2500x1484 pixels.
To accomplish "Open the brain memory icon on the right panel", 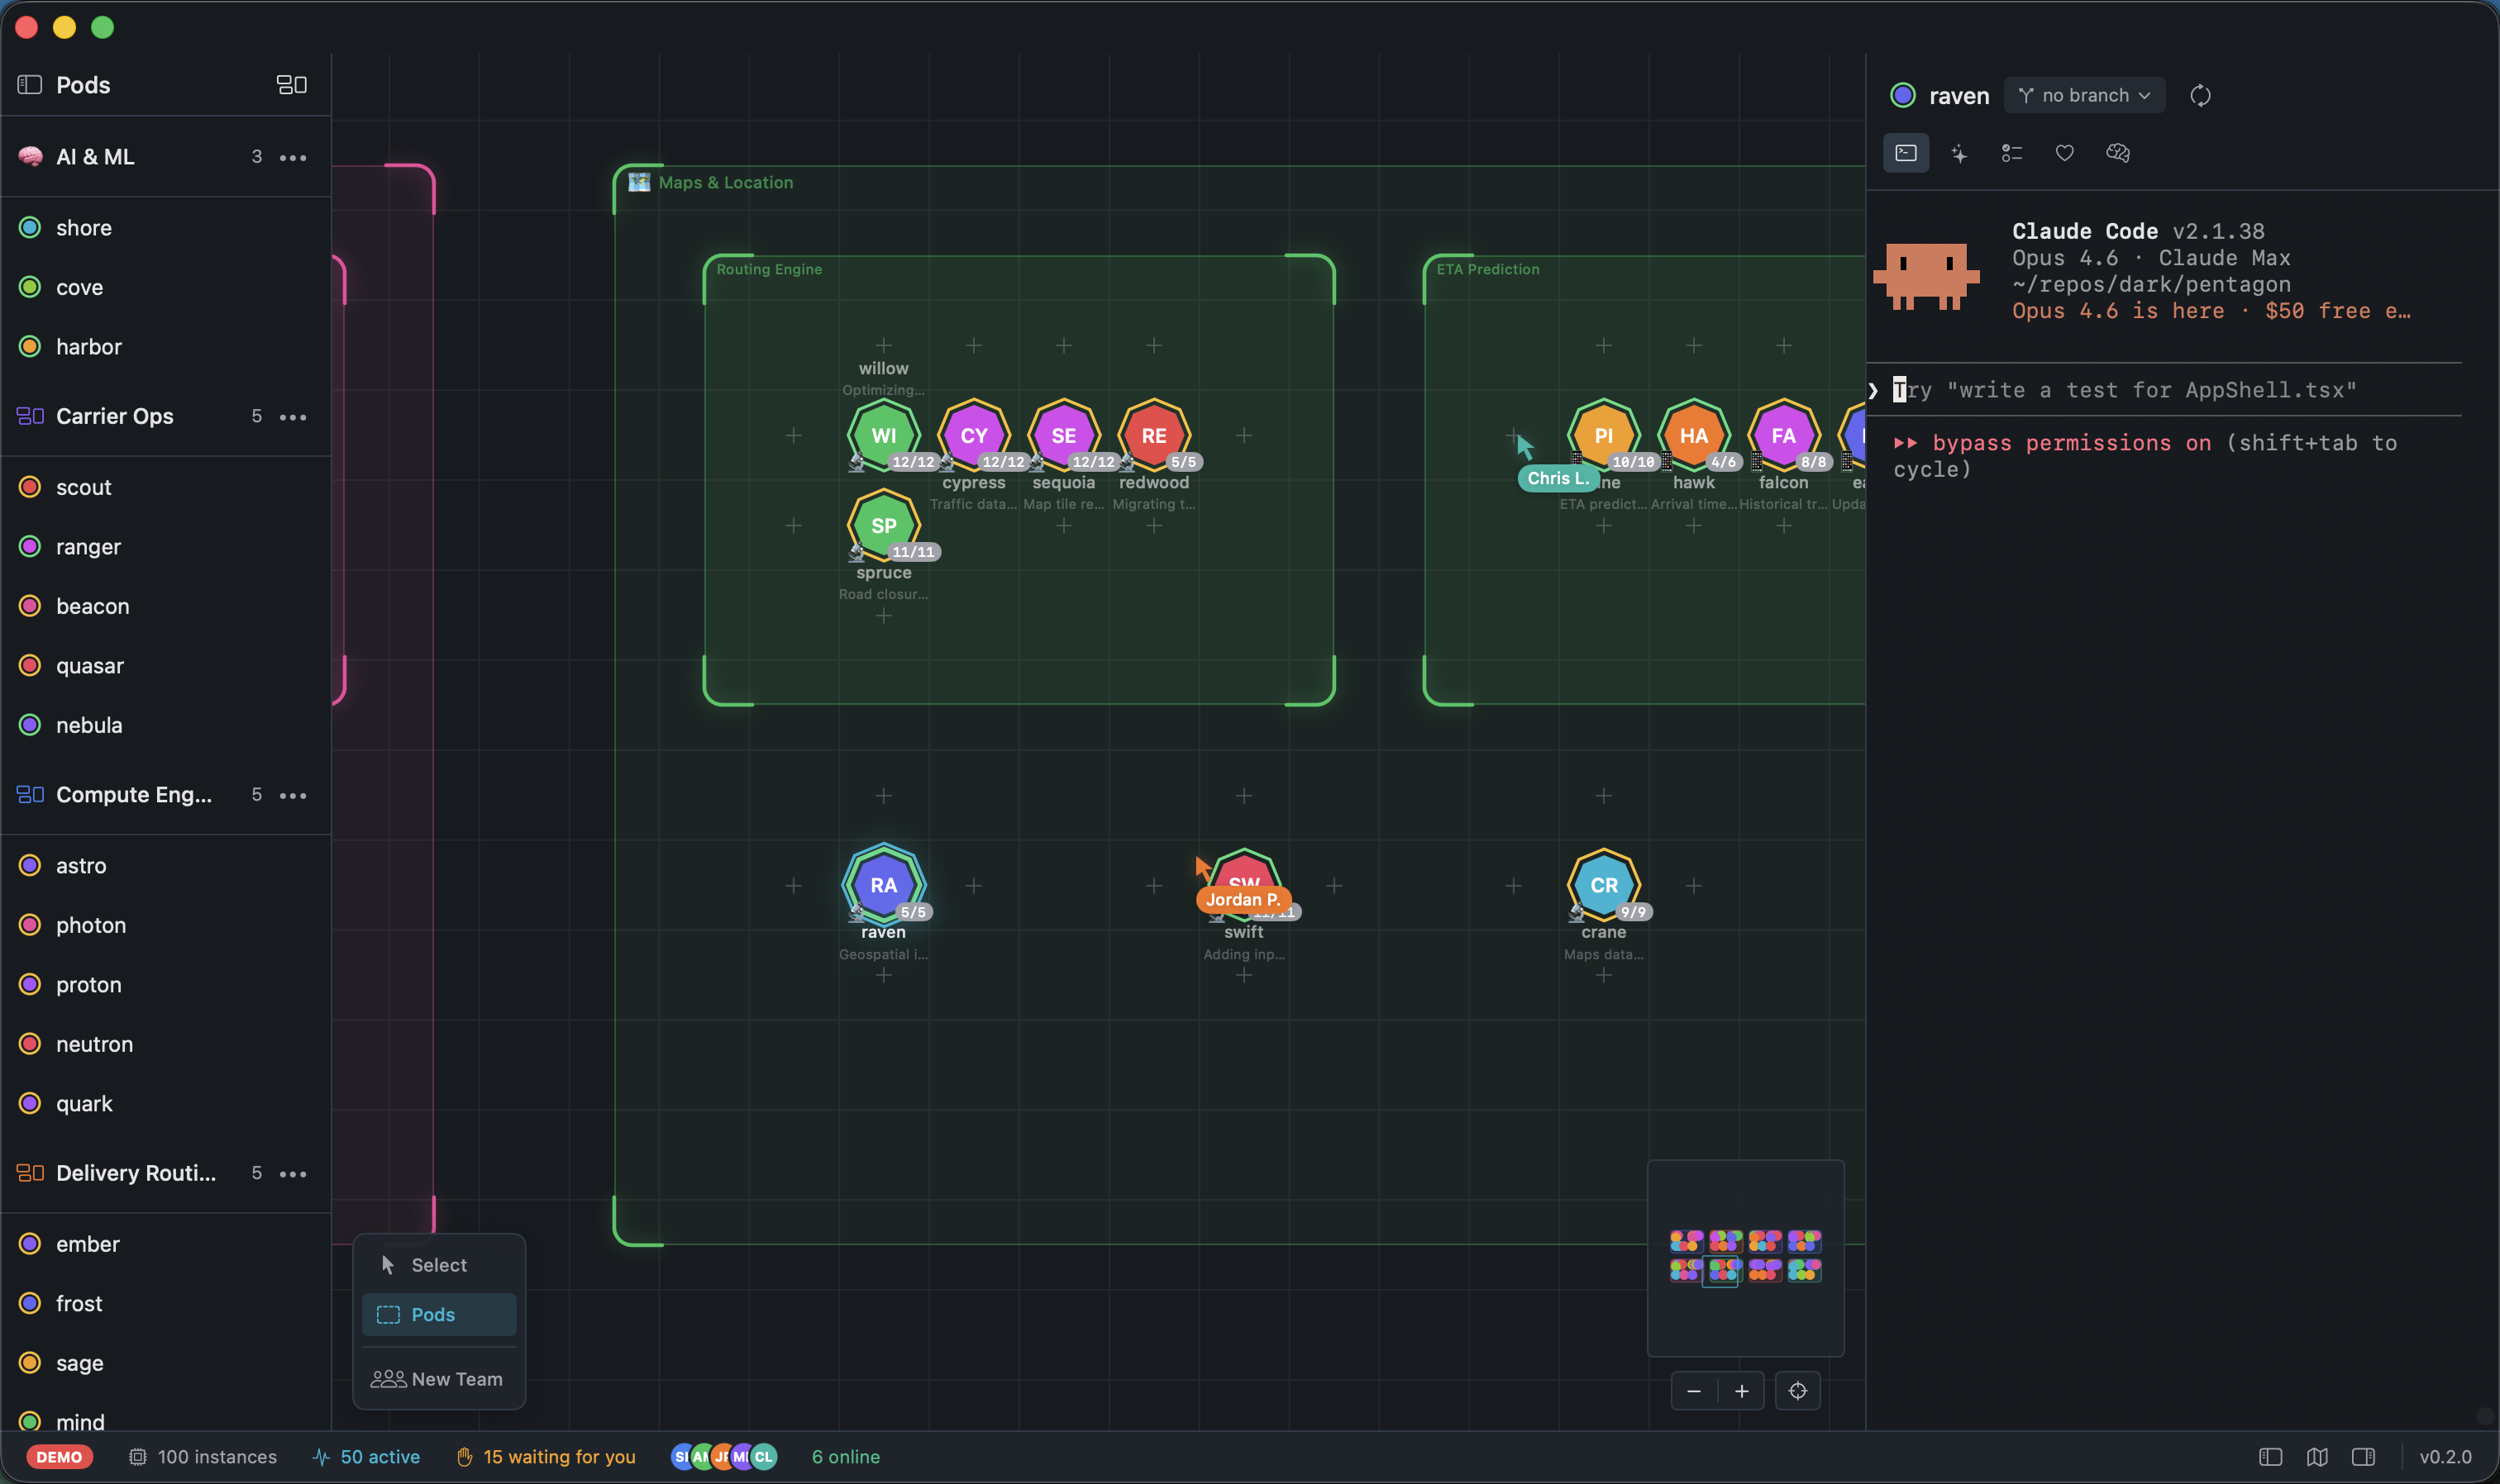I will tap(2117, 152).
